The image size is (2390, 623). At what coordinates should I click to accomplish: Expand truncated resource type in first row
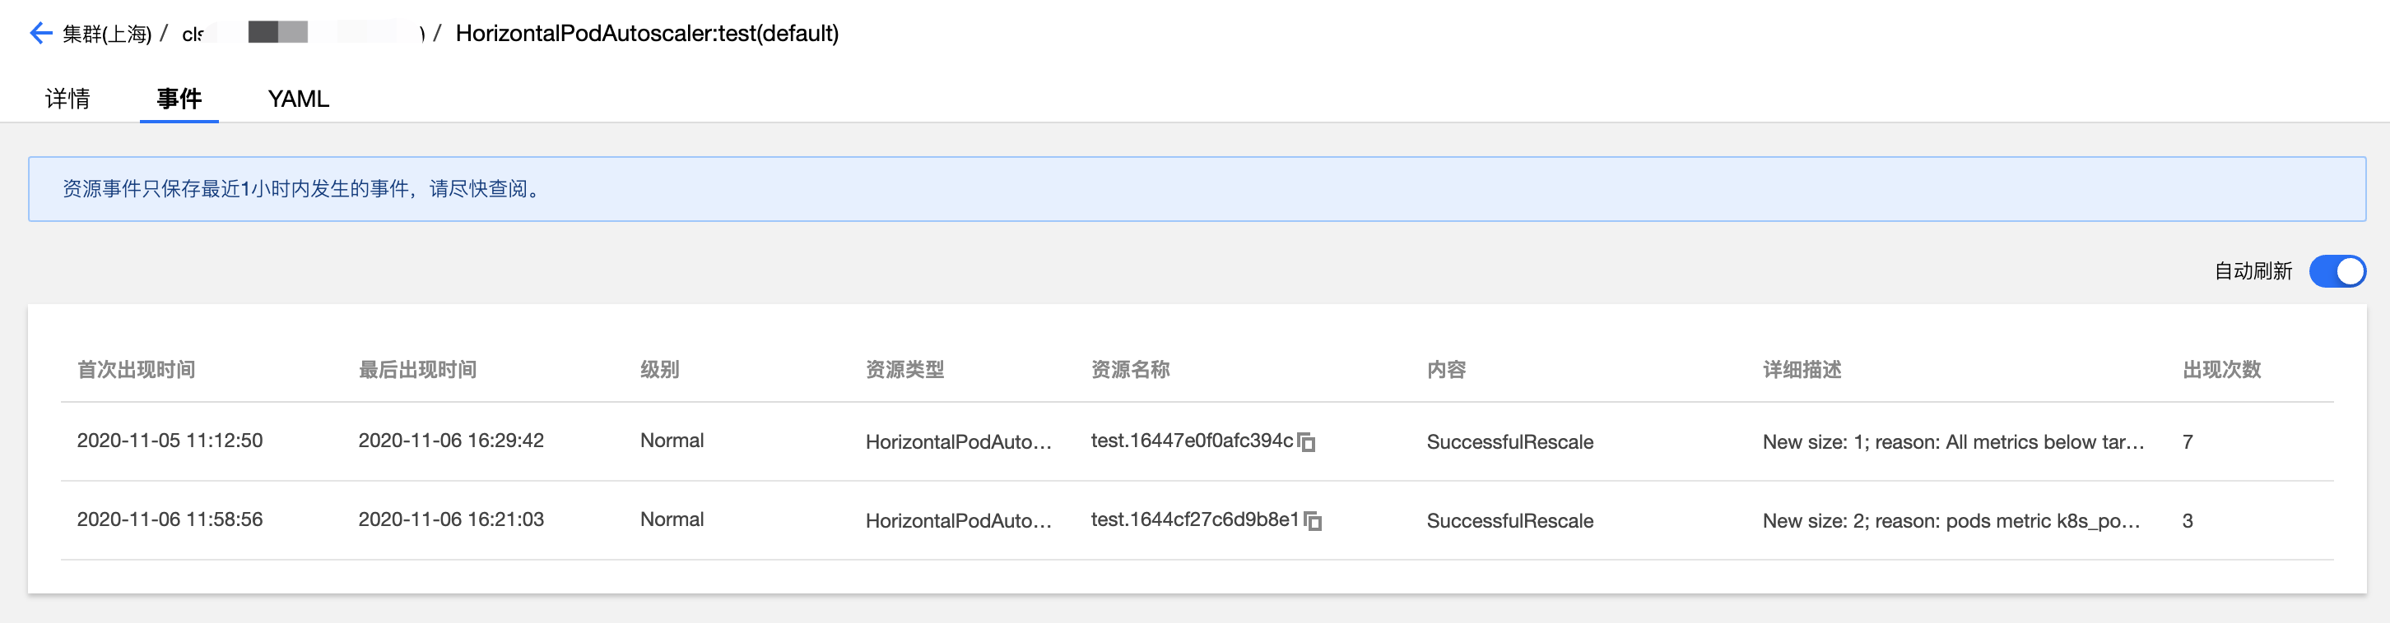click(959, 442)
